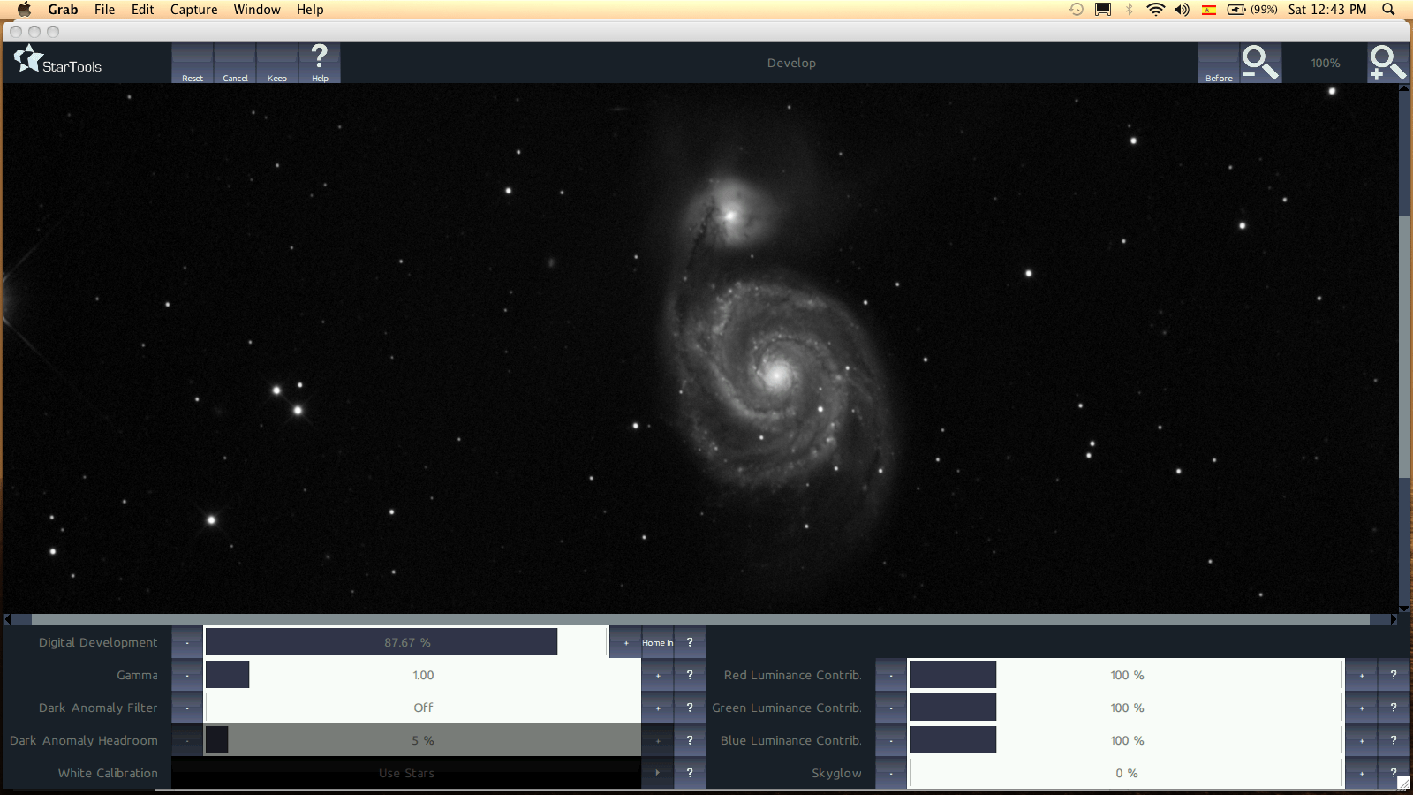1413x795 pixels.
Task: Click the Wi-Fi status icon
Action: click(1155, 10)
